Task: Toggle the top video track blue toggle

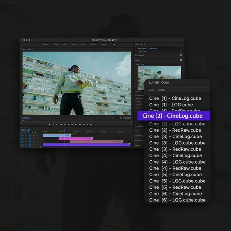Action: point(22,135)
